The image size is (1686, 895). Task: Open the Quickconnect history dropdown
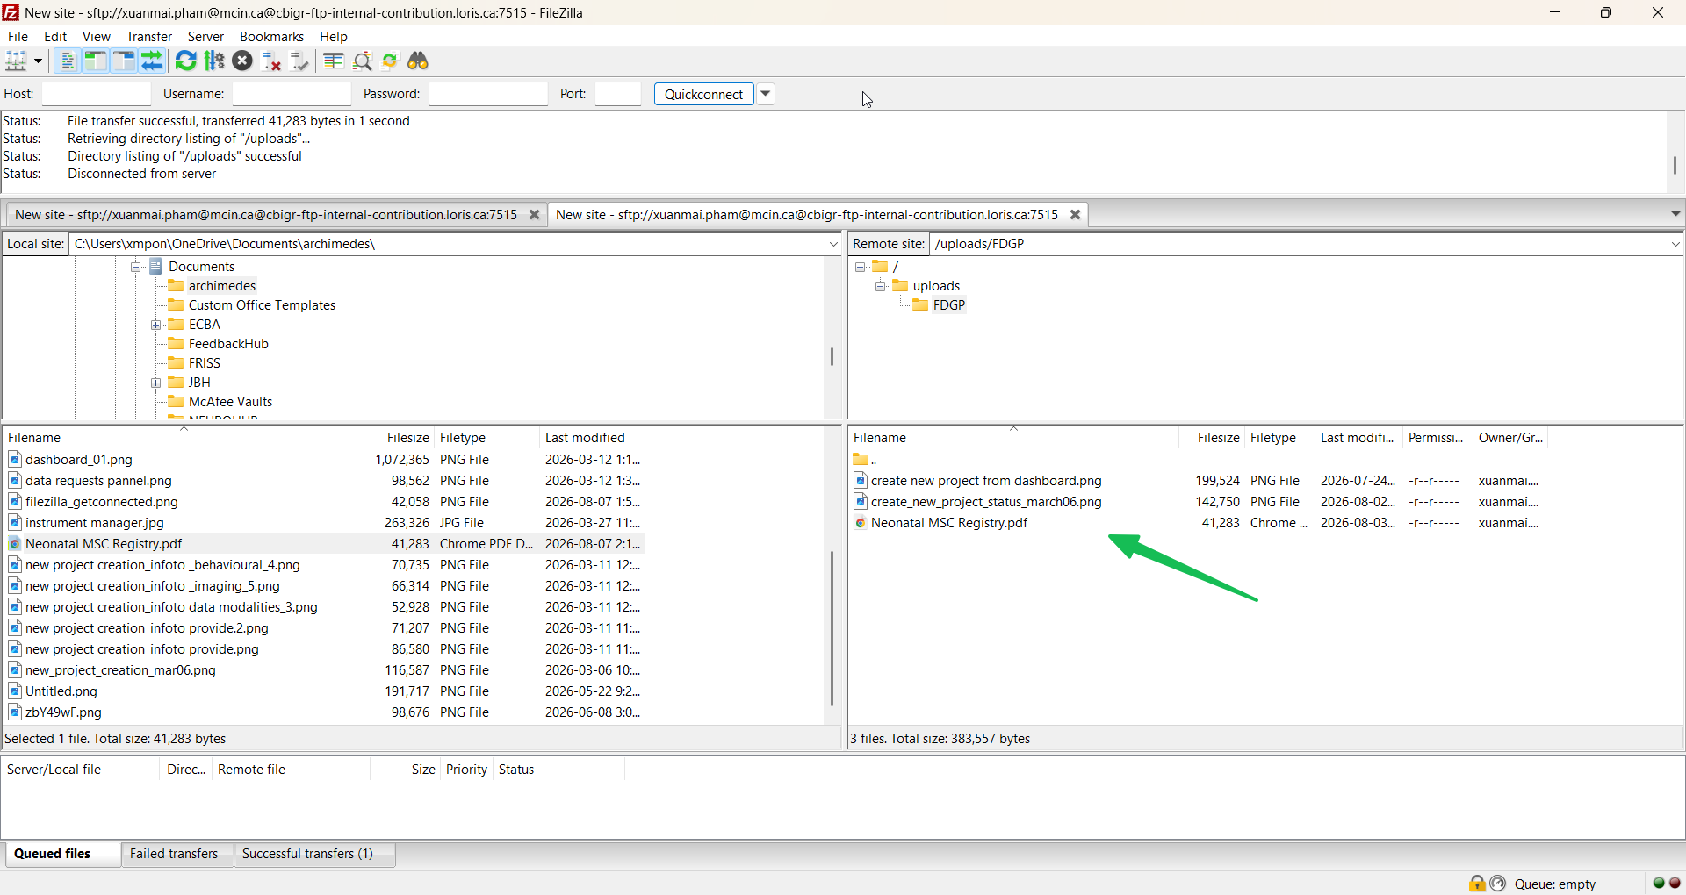(x=766, y=94)
